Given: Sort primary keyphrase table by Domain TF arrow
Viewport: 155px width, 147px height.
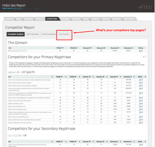Looking at the screenshot, I should click(93, 77).
